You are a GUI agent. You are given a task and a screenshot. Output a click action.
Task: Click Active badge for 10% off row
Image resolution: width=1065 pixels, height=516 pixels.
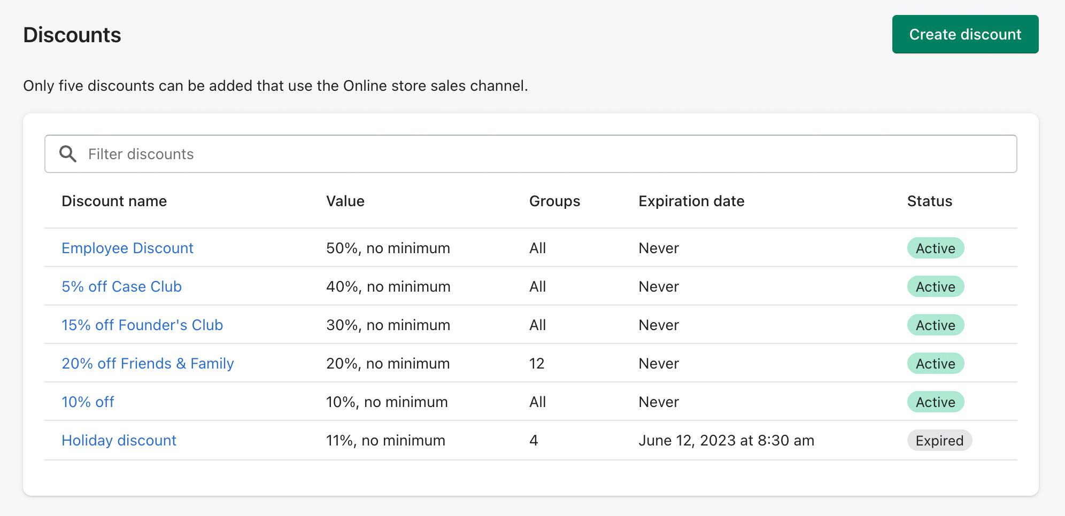935,402
